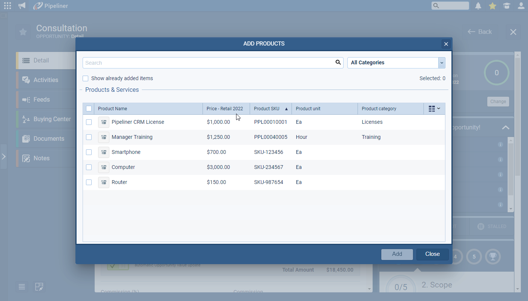
Task: Check the select-all checkbox in the table header
Action: click(89, 108)
